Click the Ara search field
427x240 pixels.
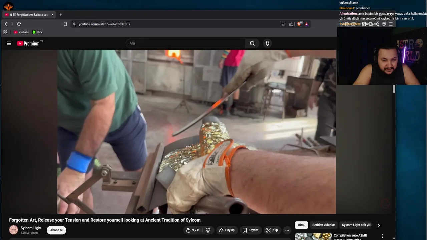[185, 43]
